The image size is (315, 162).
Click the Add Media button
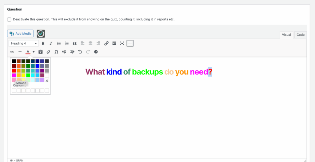click(x=20, y=34)
